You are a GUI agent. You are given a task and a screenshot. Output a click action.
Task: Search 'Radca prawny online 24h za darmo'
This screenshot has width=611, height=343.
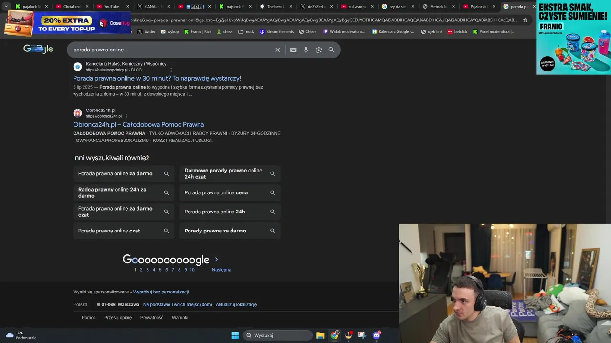[124, 193]
